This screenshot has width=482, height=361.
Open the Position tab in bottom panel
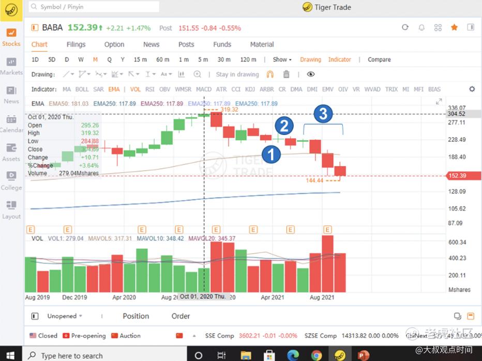(136, 316)
